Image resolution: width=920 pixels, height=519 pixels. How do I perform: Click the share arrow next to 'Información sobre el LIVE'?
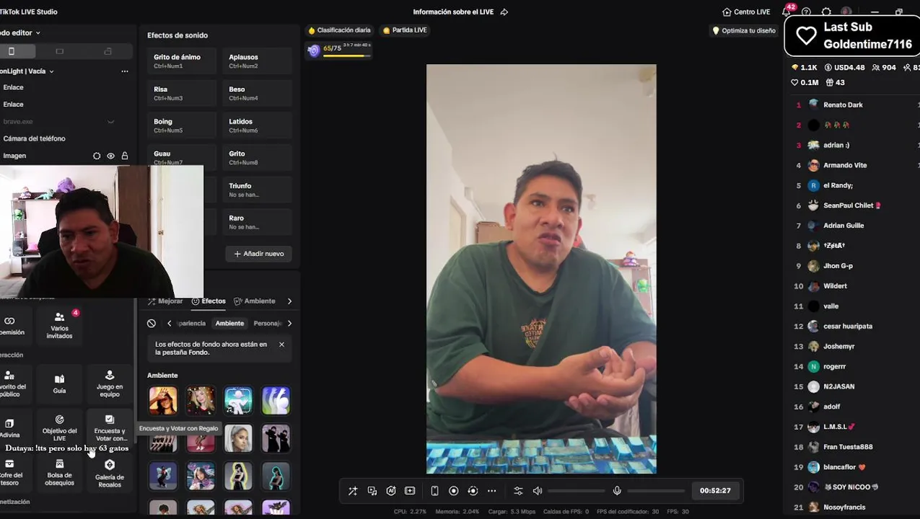pos(504,12)
